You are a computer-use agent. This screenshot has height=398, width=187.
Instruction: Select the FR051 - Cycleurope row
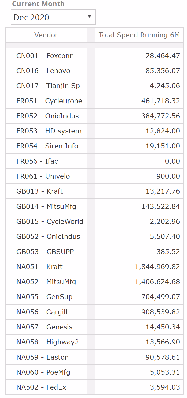tap(49, 101)
